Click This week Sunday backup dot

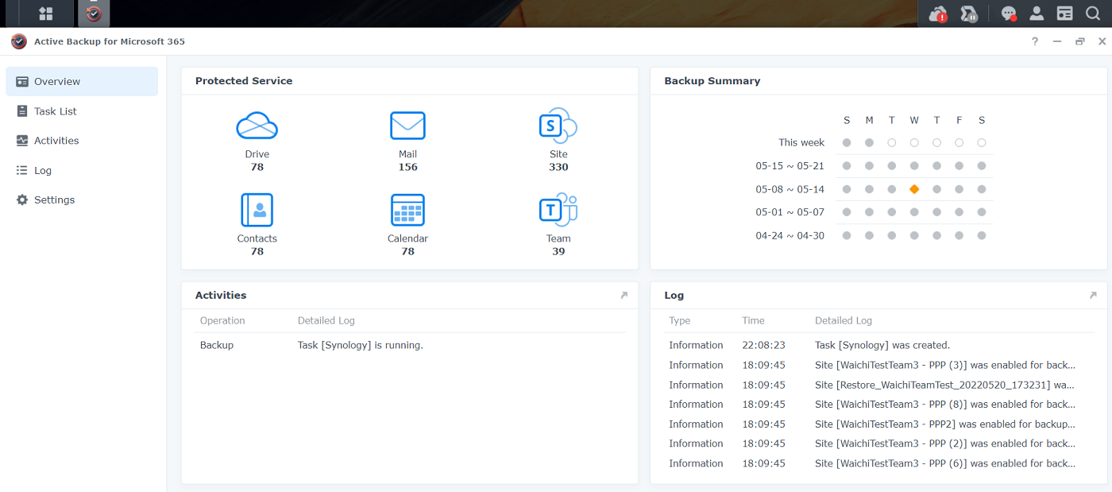(x=847, y=143)
